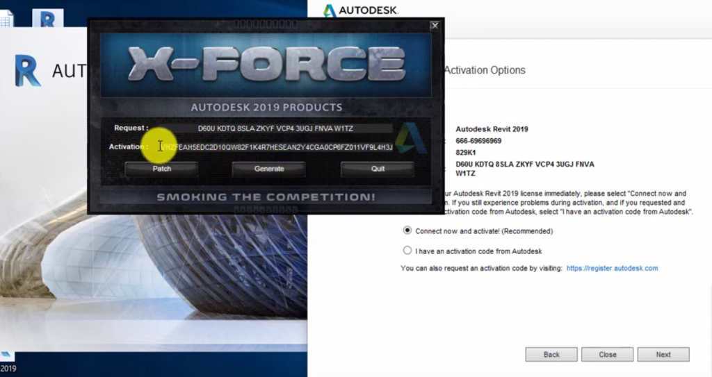Click the Autodesk A emblem in X-Force window

[412, 138]
